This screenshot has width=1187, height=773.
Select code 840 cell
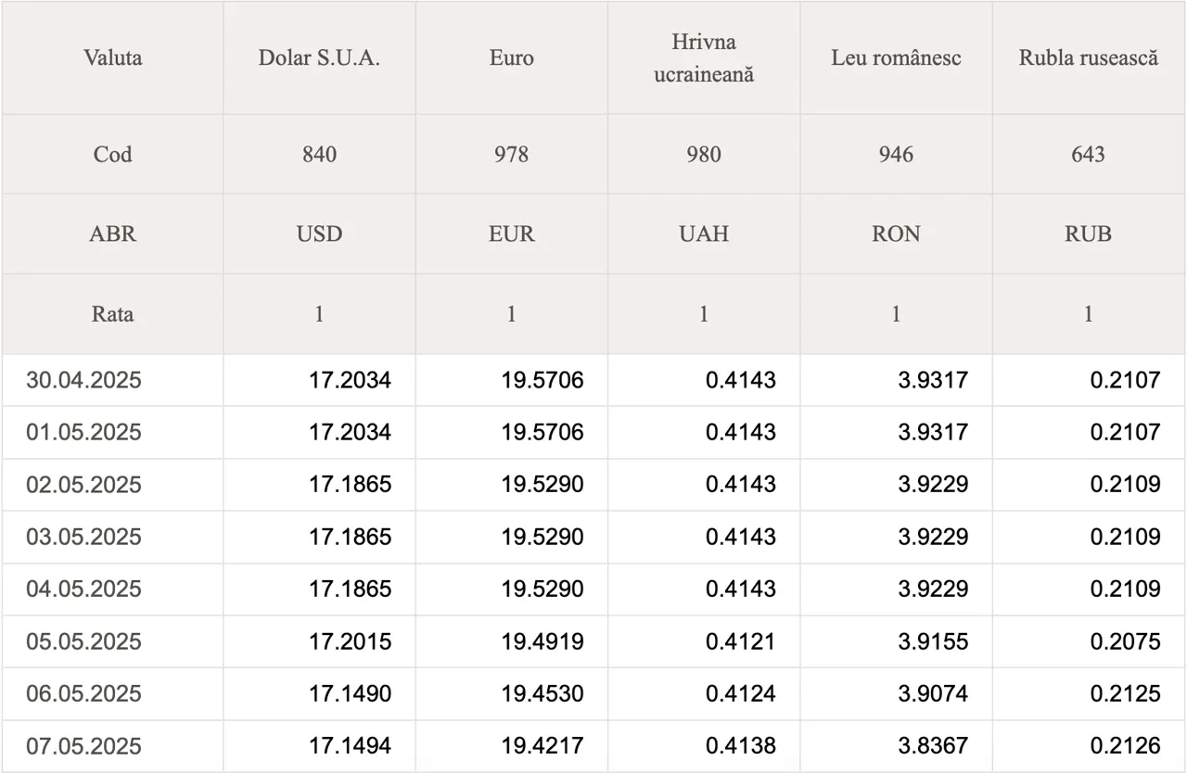[x=319, y=154]
